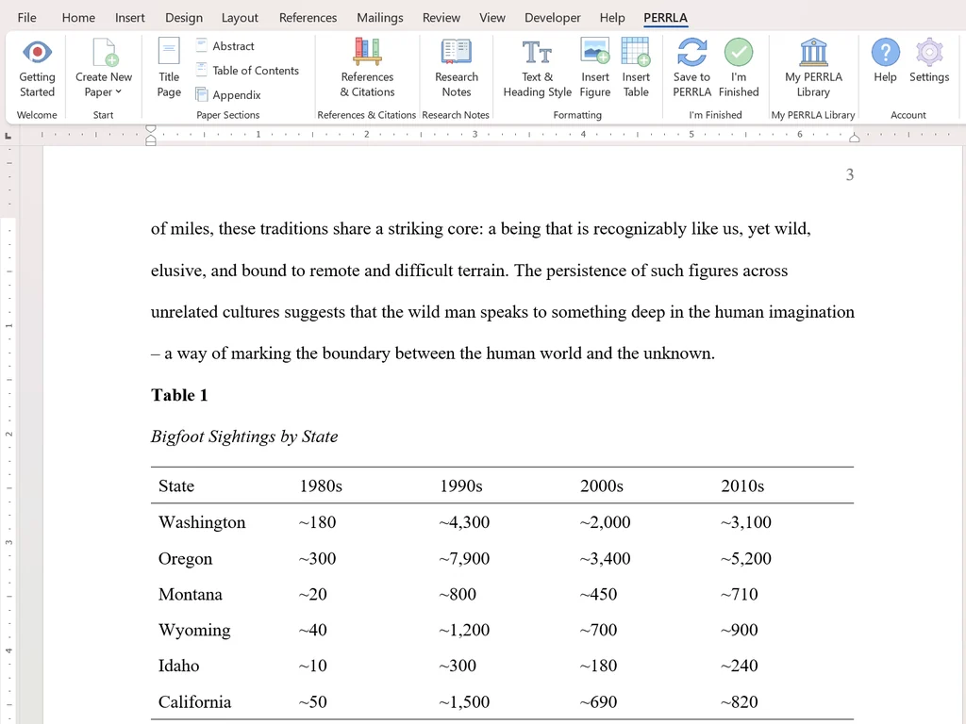Click the I'm Finished checkmark icon

pyautogui.click(x=739, y=53)
